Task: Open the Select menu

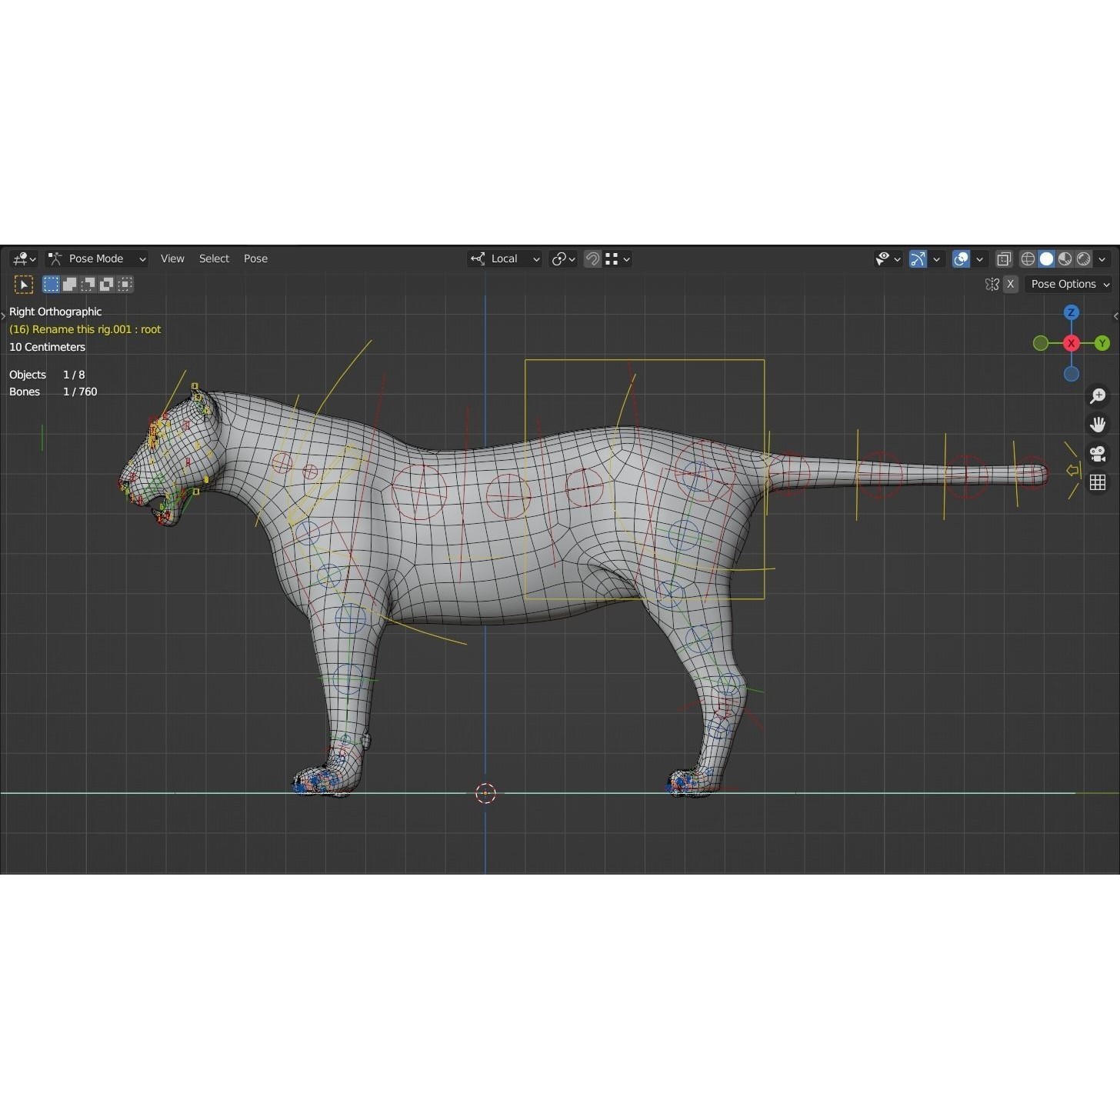Action: [214, 258]
